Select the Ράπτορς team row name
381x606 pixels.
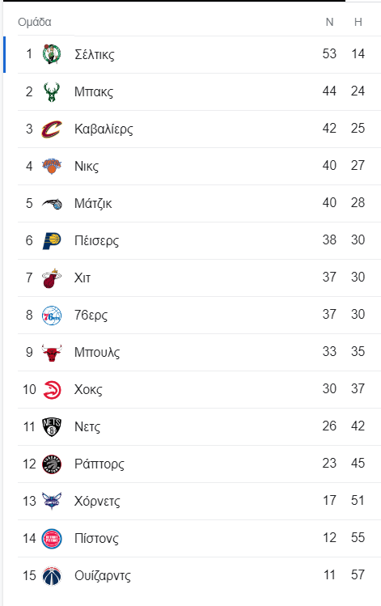pyautogui.click(x=99, y=464)
